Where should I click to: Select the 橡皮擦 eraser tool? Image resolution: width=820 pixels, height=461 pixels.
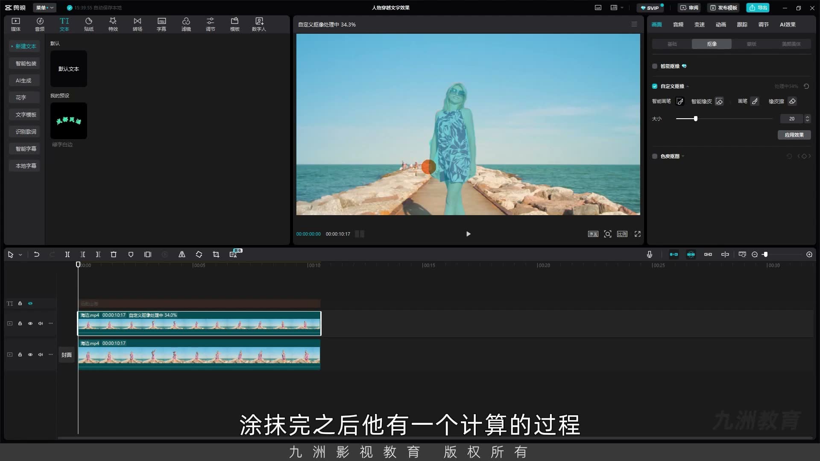[x=792, y=101]
